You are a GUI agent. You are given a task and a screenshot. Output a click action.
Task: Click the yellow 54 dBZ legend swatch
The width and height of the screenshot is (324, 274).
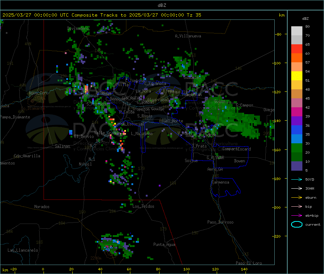(297, 76)
